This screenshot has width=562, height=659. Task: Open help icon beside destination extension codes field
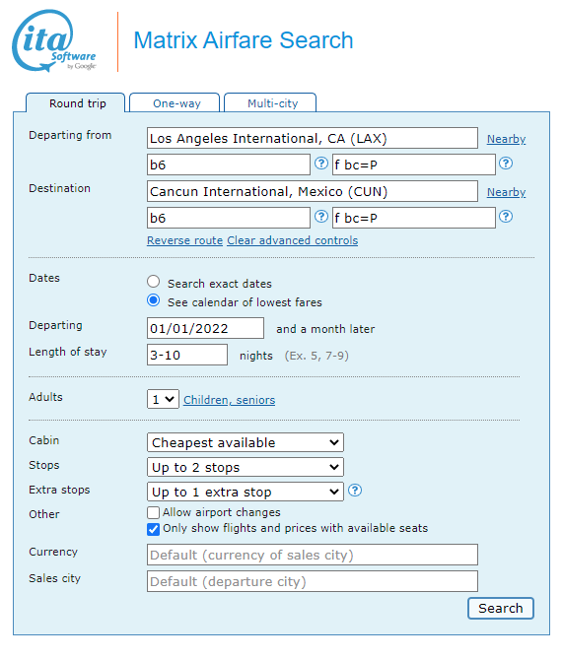pyautogui.click(x=506, y=217)
